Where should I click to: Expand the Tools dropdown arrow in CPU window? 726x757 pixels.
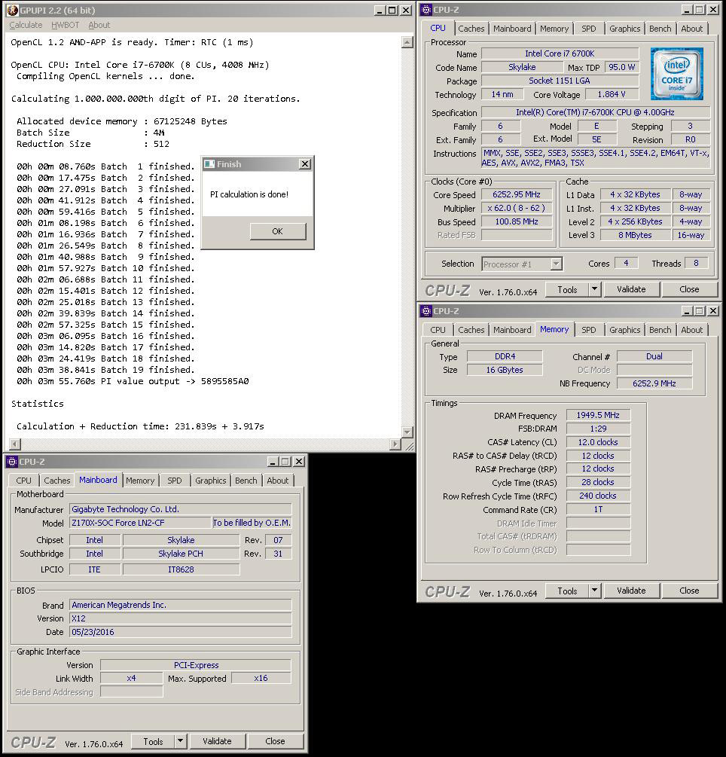pyautogui.click(x=594, y=289)
